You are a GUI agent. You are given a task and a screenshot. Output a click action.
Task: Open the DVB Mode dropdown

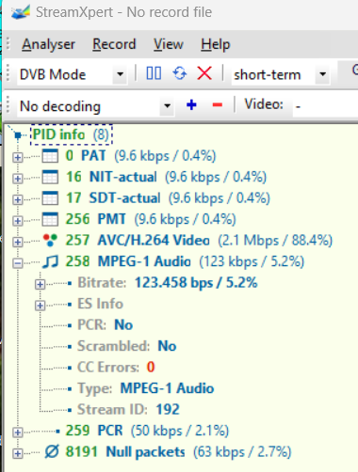point(120,74)
